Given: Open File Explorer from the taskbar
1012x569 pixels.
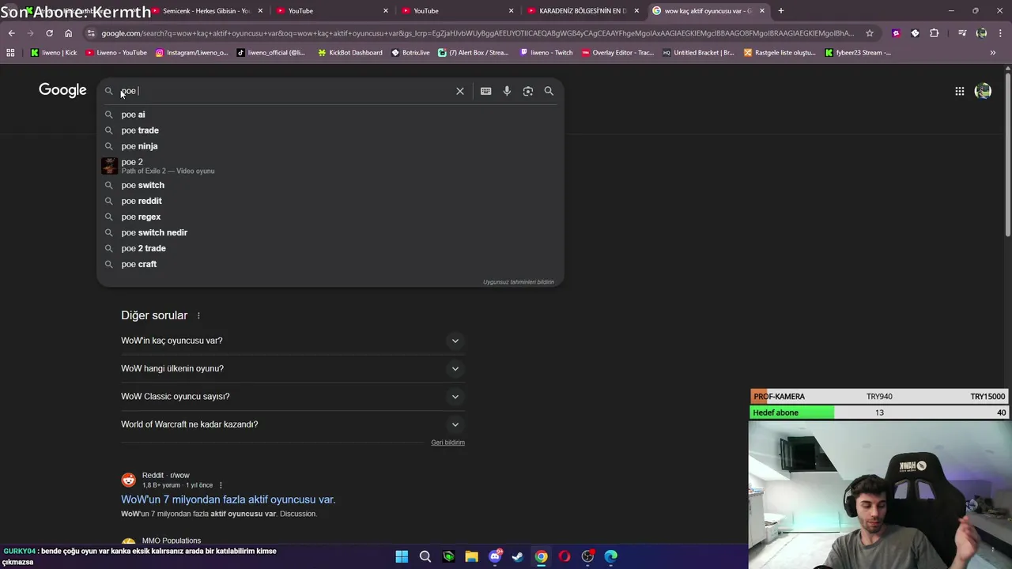Looking at the screenshot, I should click(471, 556).
